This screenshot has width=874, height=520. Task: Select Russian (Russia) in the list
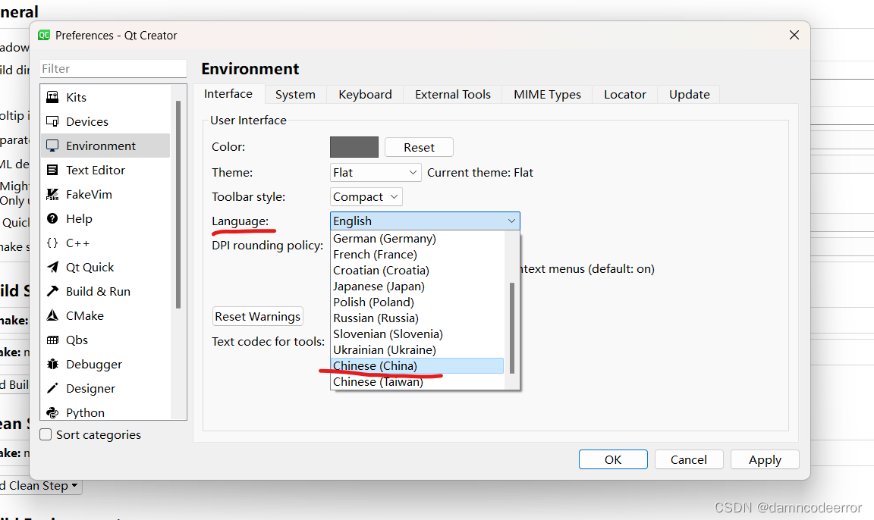point(417,318)
